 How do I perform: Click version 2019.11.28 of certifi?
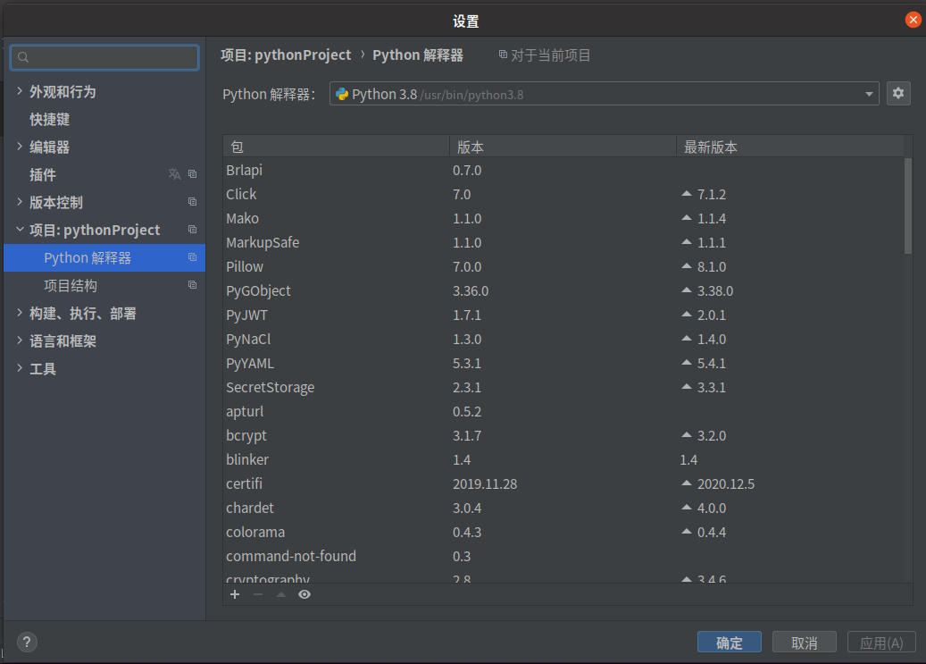click(485, 484)
